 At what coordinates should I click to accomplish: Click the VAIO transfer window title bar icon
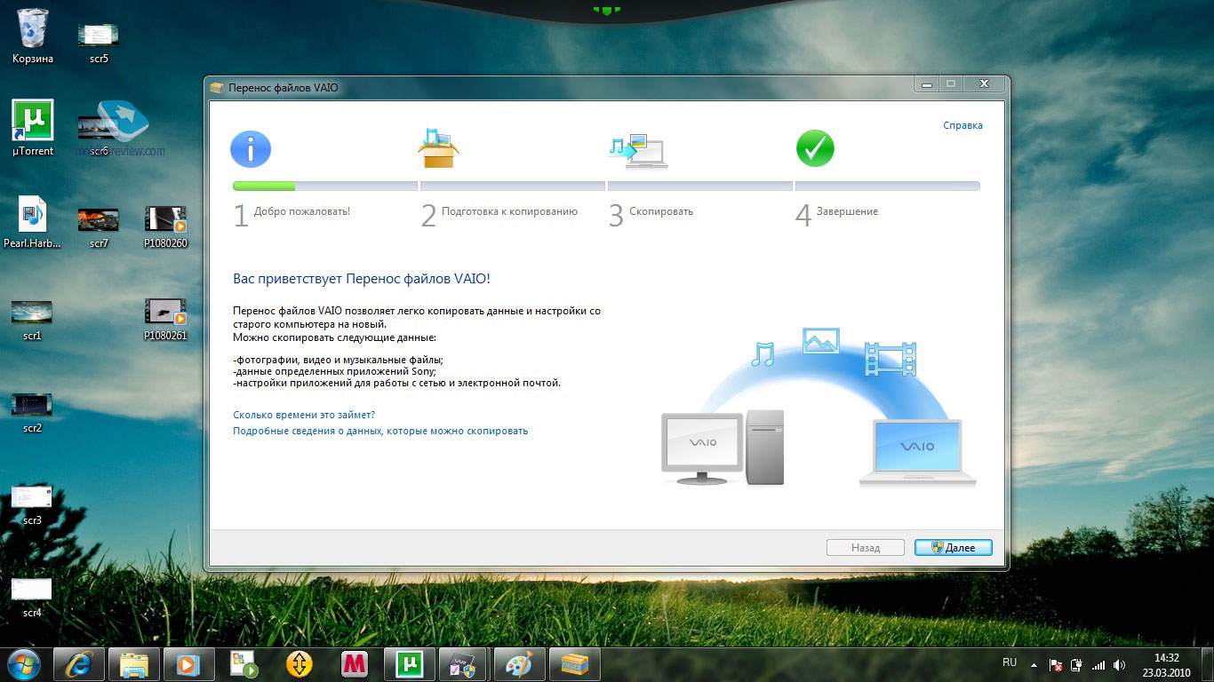(217, 88)
